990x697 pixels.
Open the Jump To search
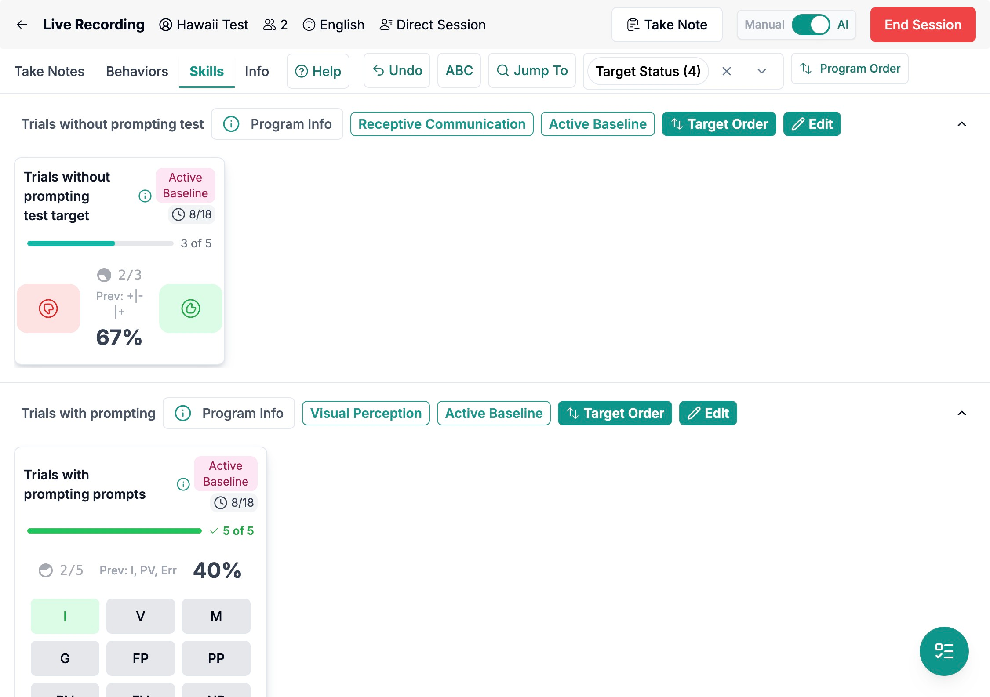[x=532, y=70]
